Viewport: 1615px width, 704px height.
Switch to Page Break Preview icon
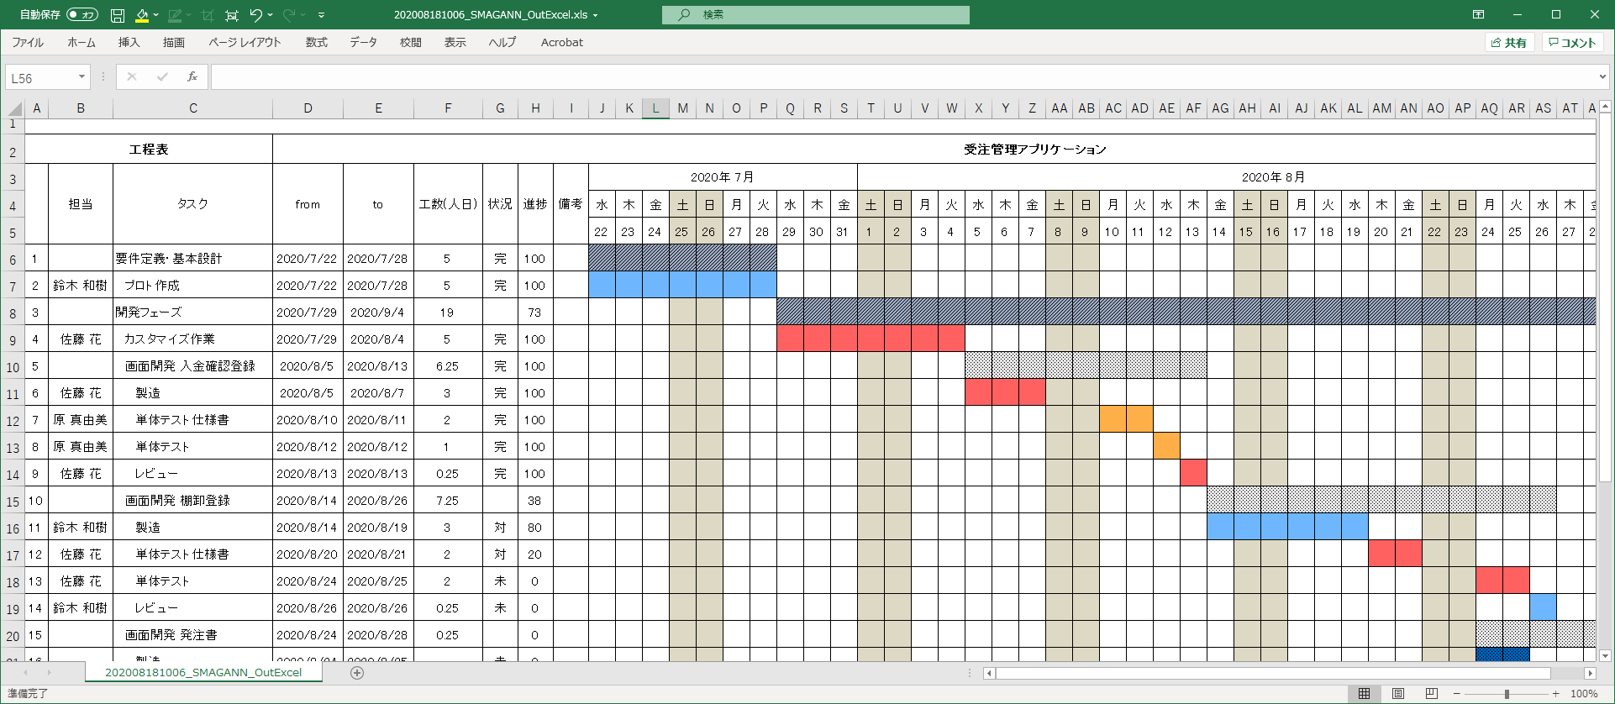1432,693
